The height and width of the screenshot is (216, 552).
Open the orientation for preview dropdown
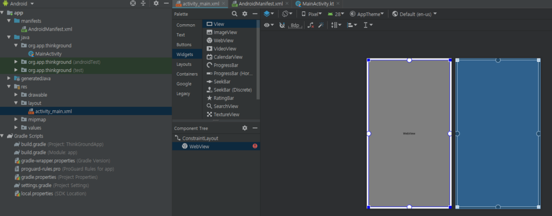click(287, 14)
